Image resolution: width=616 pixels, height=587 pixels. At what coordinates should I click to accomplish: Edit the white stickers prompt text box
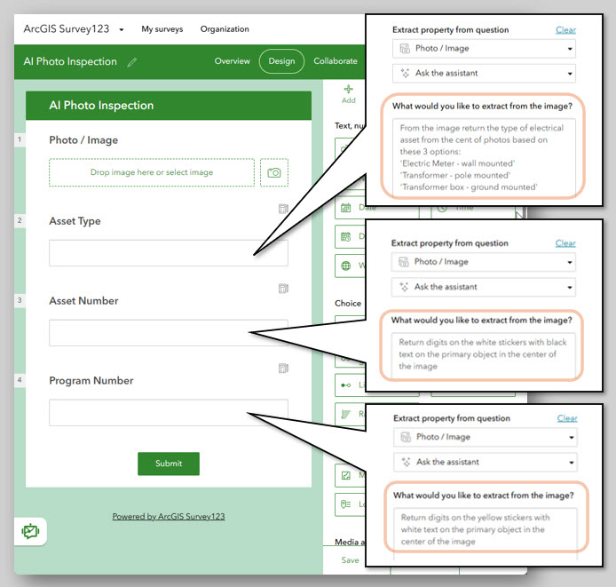pos(483,355)
